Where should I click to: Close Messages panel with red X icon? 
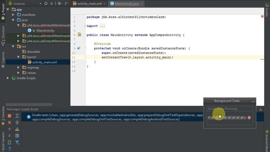point(9,122)
